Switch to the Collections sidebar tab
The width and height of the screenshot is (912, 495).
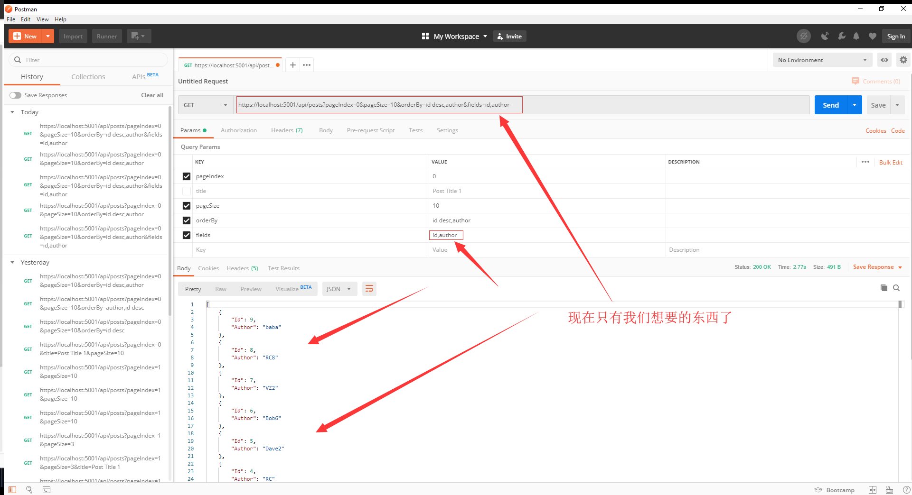click(88, 77)
